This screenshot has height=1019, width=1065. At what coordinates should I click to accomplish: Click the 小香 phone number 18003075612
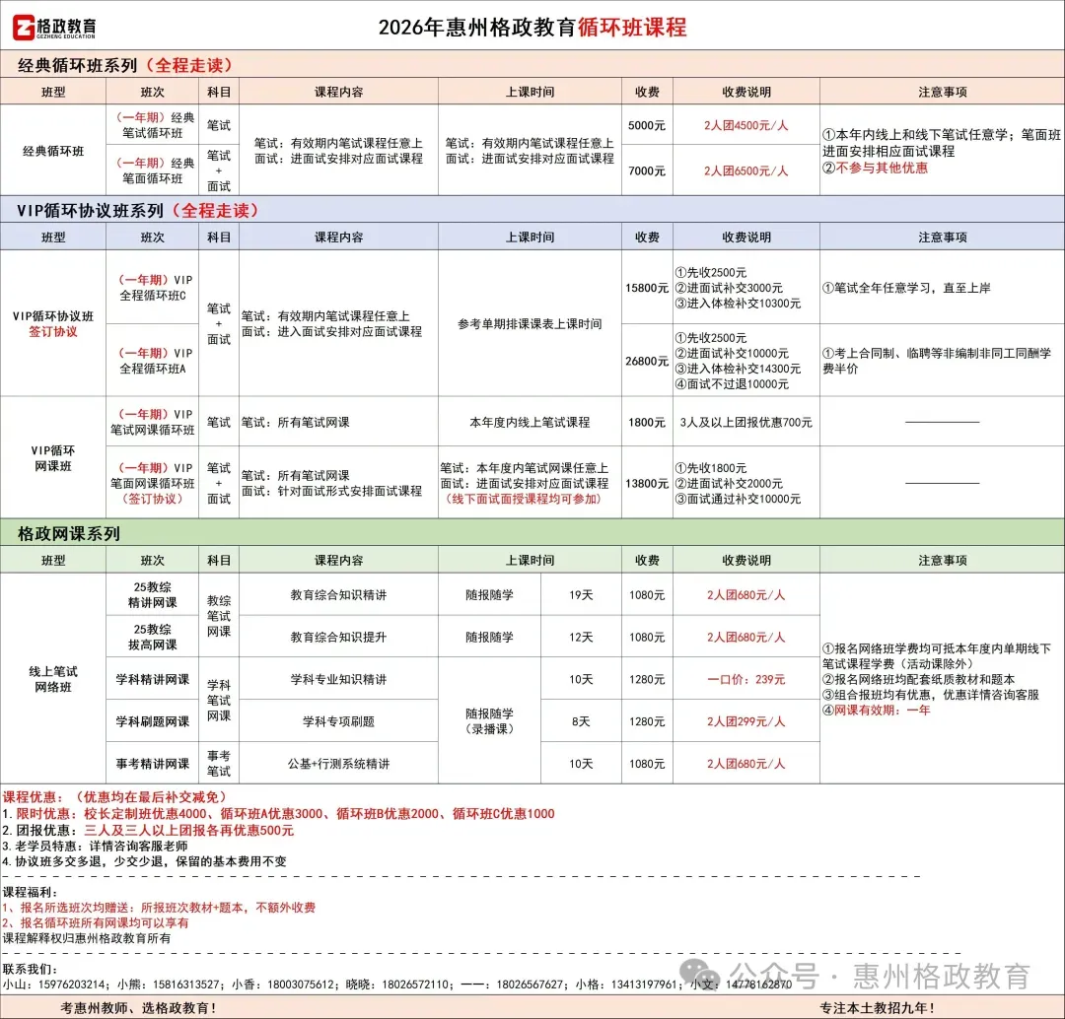(300, 985)
